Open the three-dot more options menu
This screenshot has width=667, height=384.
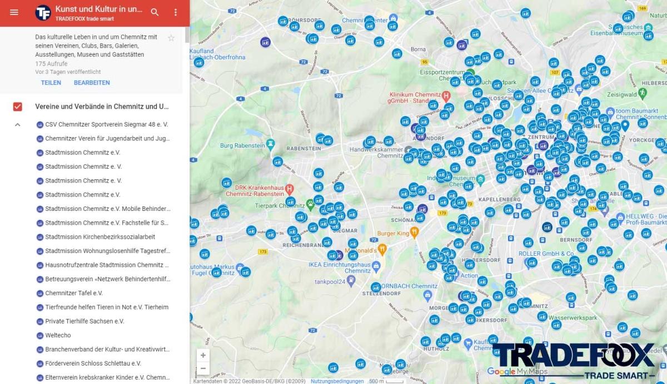[176, 12]
